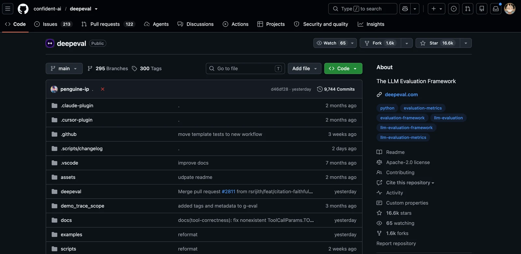Open the demo_trace_scope folder
This screenshot has height=254, width=521.
[x=82, y=206]
